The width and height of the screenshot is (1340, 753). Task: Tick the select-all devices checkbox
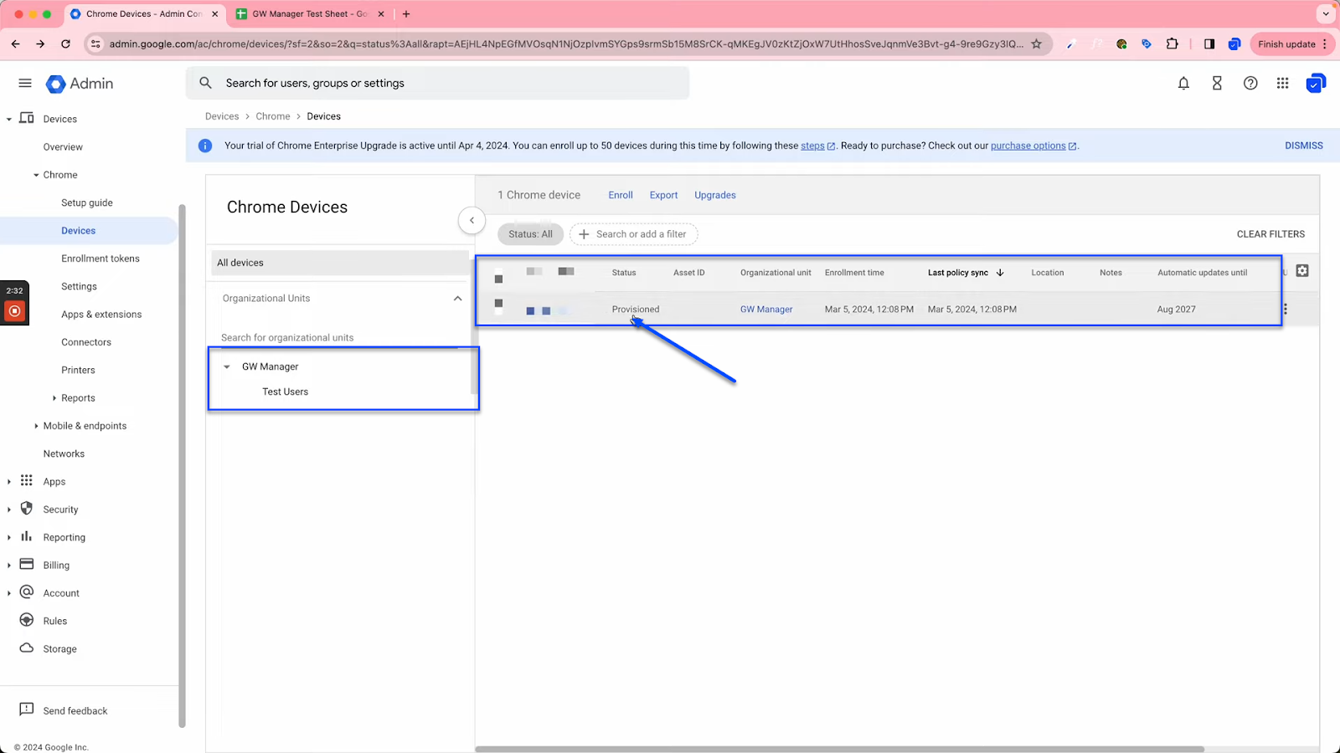[x=498, y=278]
